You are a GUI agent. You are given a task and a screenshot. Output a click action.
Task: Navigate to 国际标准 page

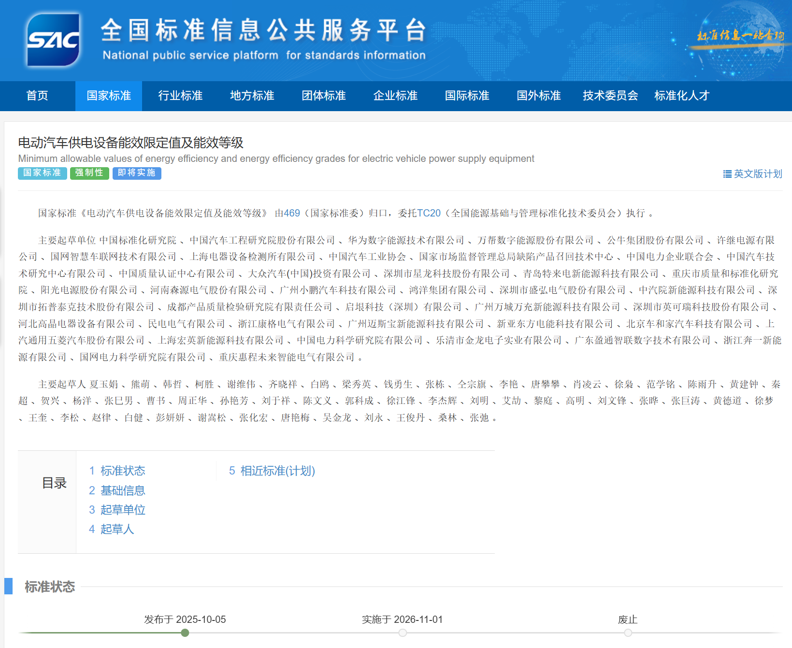pos(467,96)
